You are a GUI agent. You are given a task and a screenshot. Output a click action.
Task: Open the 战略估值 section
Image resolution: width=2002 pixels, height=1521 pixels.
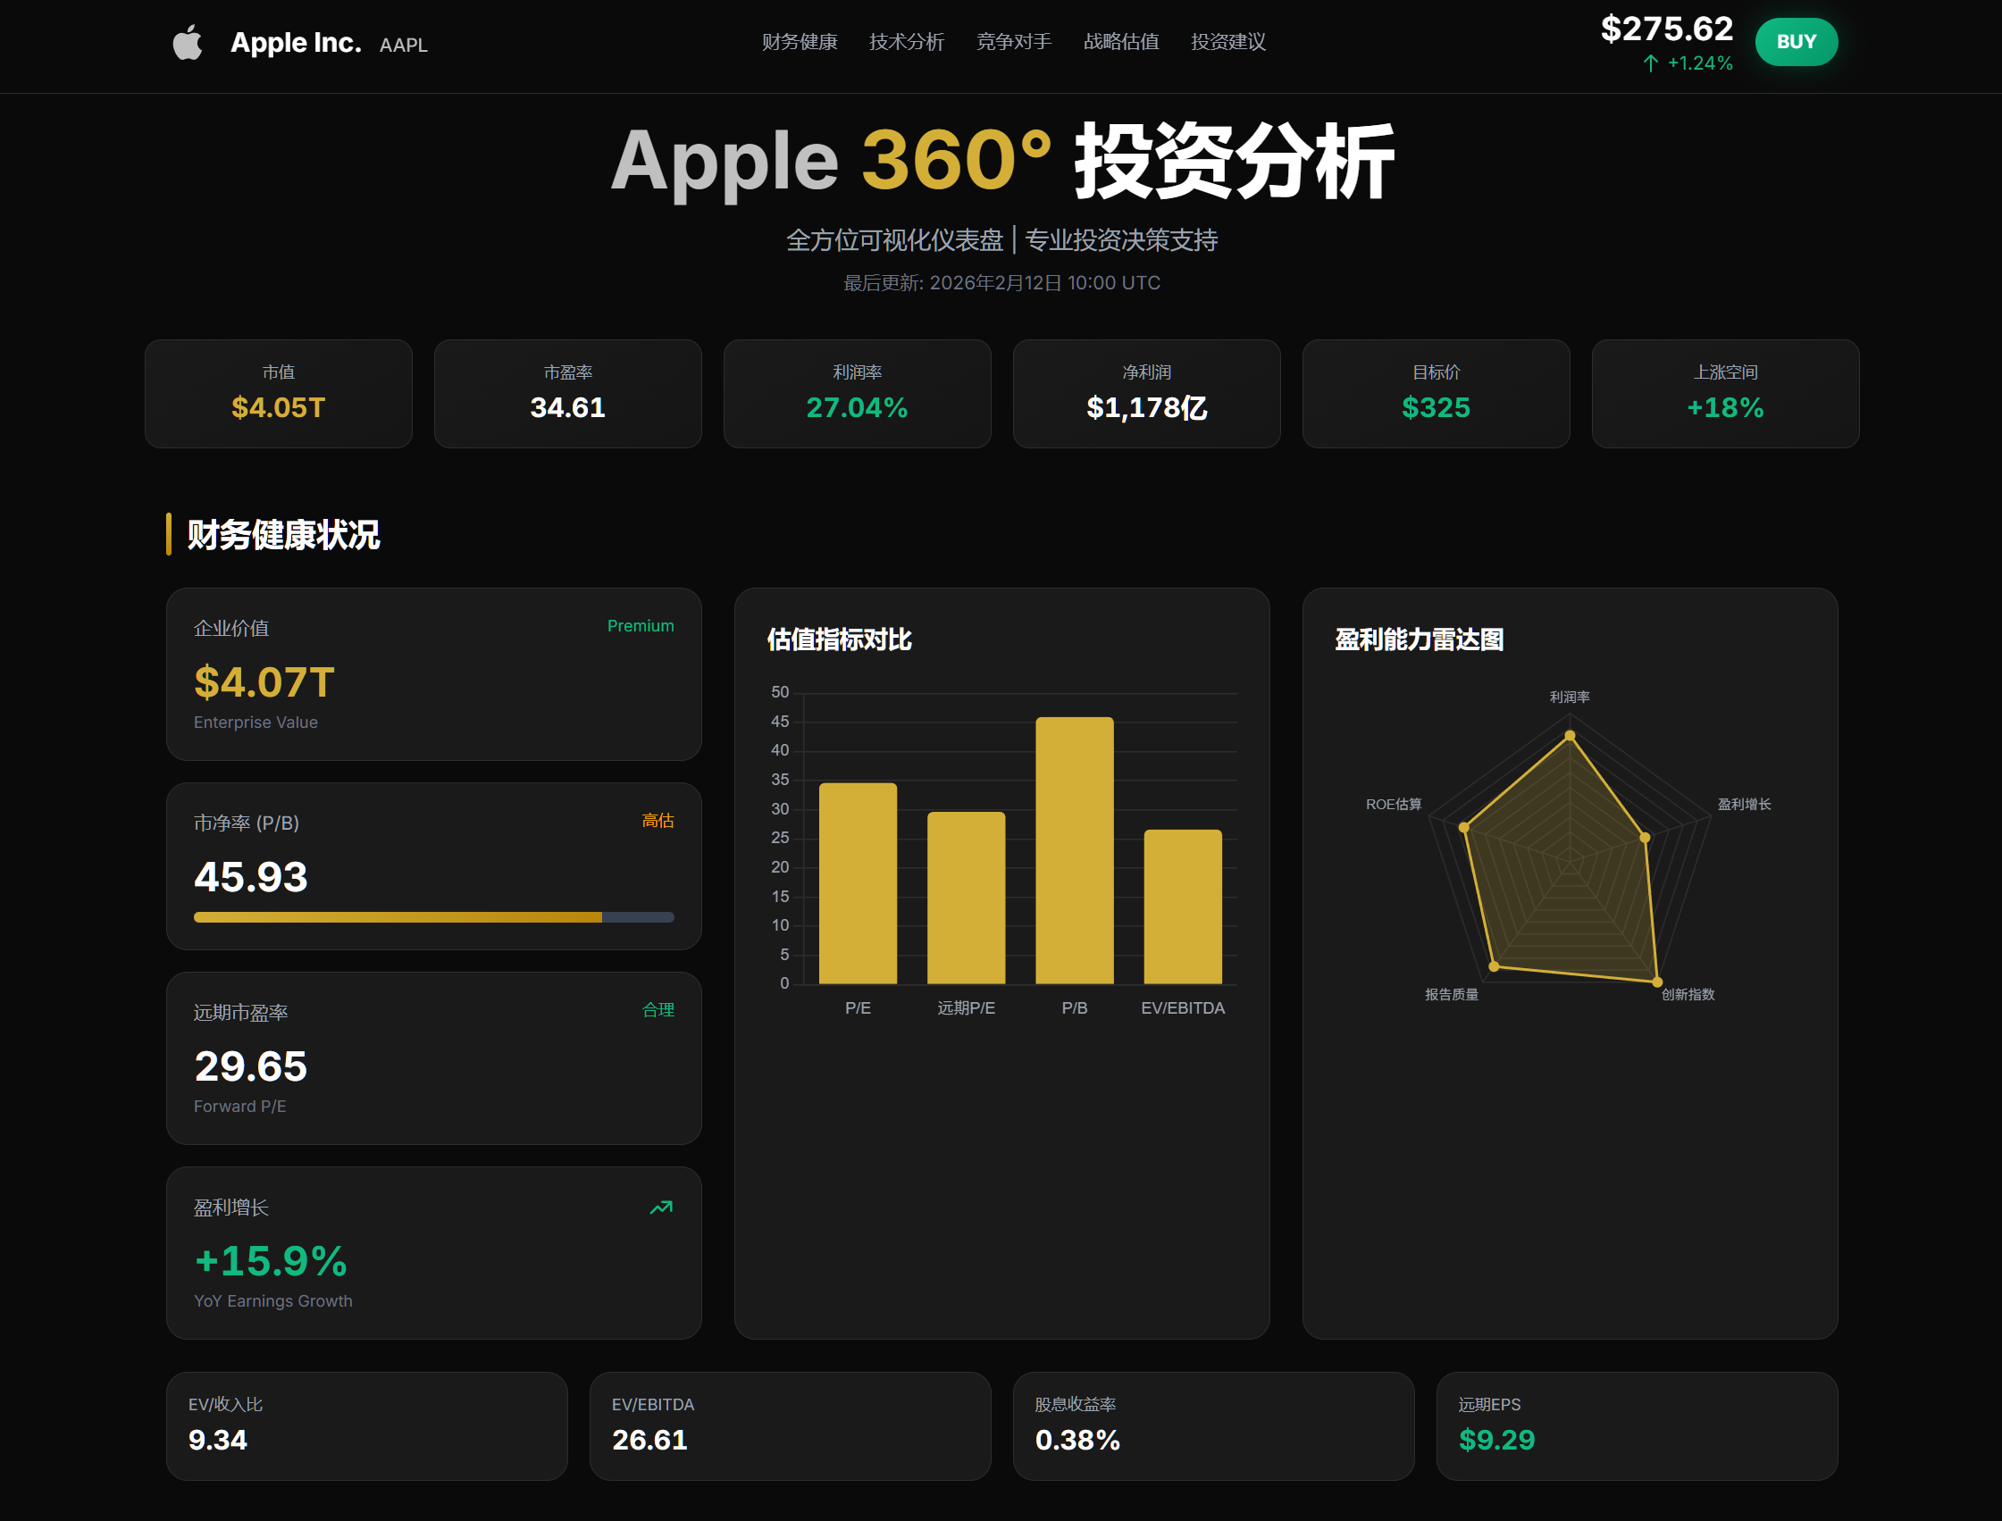1120,42
